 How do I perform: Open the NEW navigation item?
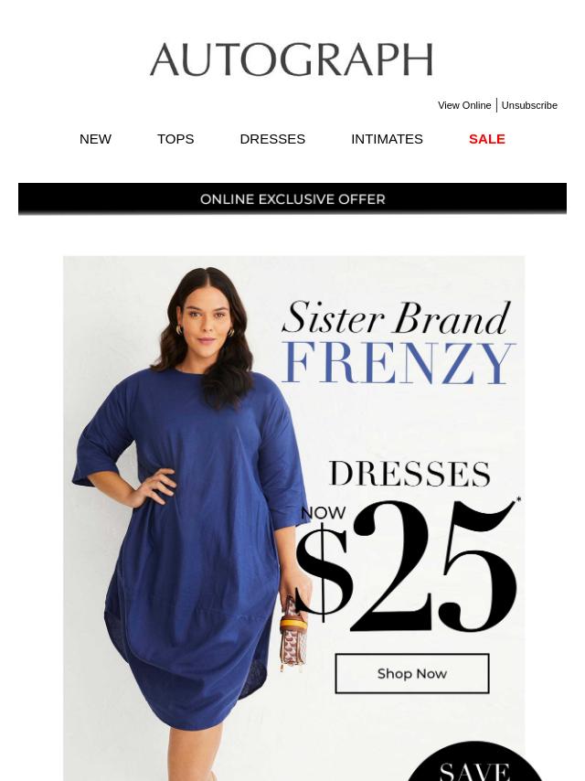tap(95, 139)
